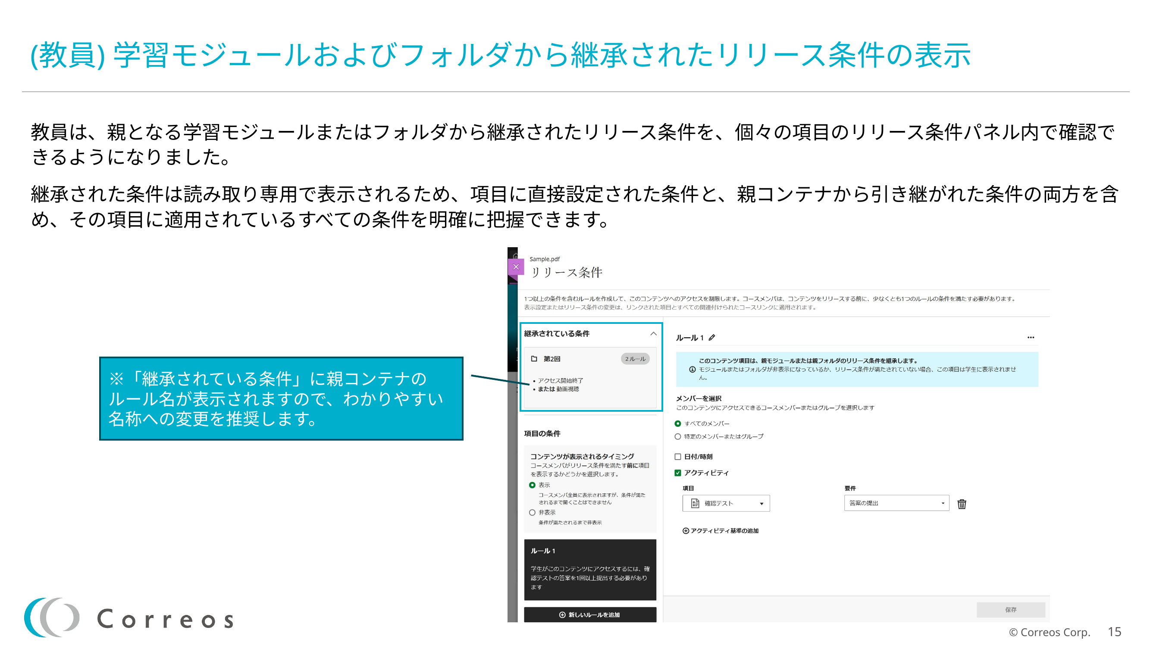The width and height of the screenshot is (1150, 646).
Task: Open the 要件 dropdown showing 答案の提出
Action: coord(896,503)
